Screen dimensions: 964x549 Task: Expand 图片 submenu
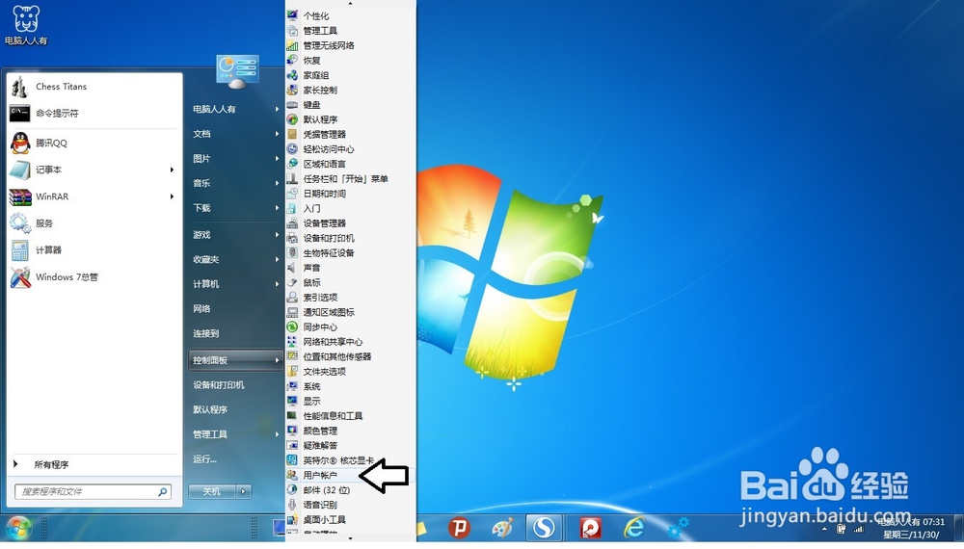(x=278, y=158)
